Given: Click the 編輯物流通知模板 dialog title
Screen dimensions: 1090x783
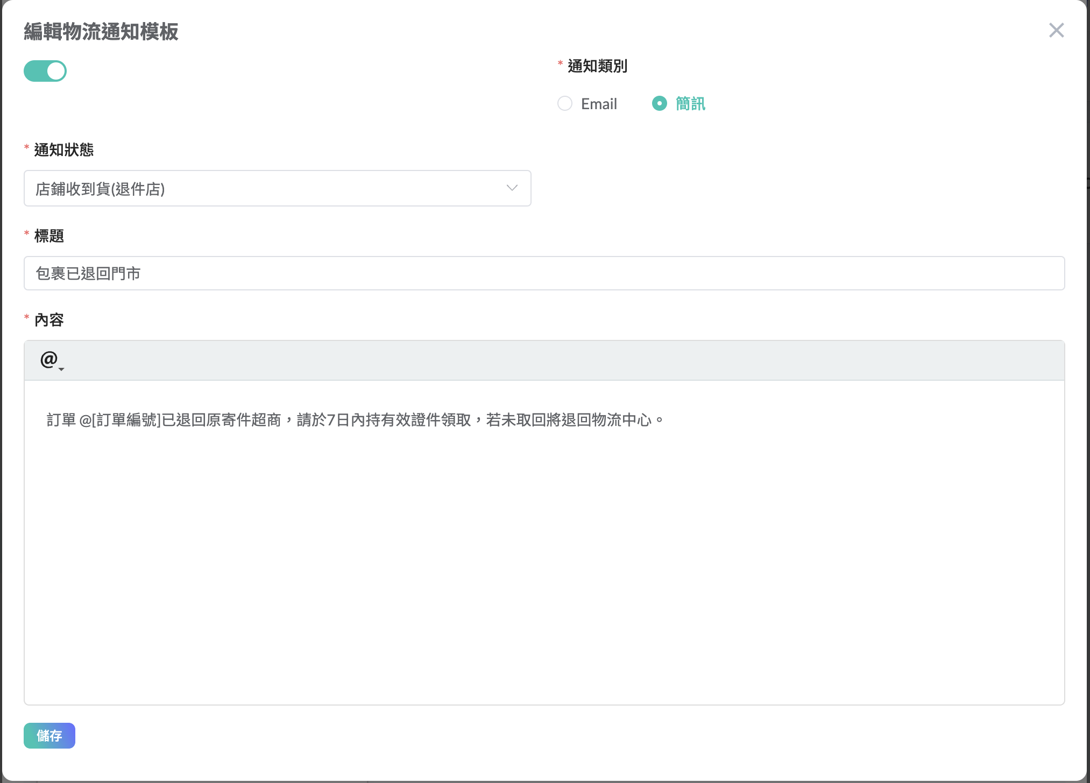Looking at the screenshot, I should (101, 32).
